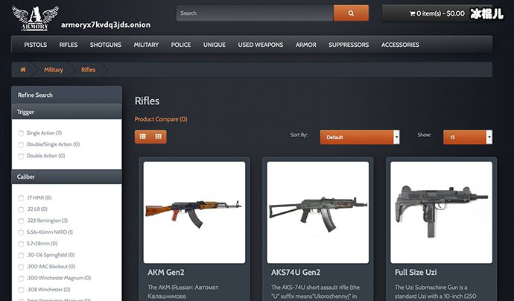Screen dimensions: 514x301
Task: Switch to grid view layout
Action: tap(159, 136)
